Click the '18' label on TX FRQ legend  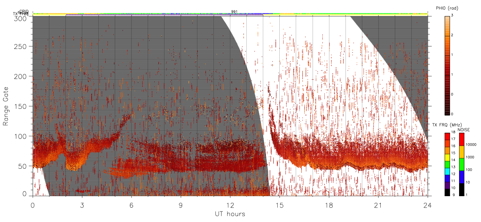coord(453,133)
